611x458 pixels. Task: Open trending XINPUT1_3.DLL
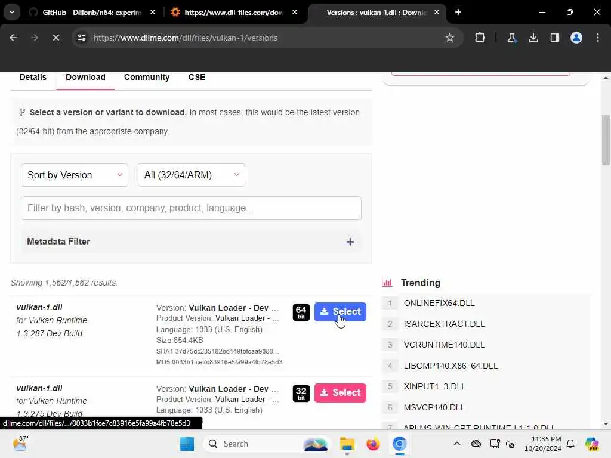[435, 386]
